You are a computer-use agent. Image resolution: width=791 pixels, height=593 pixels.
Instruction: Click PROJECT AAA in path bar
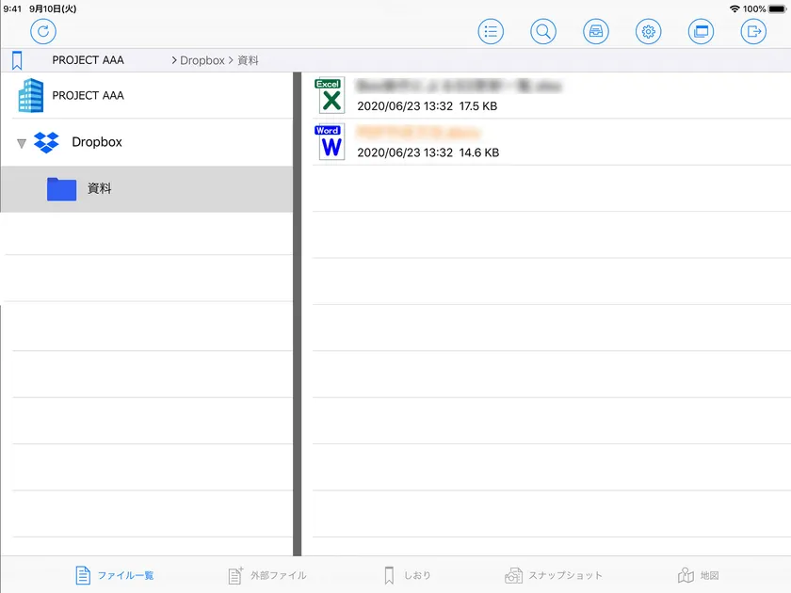tap(88, 60)
